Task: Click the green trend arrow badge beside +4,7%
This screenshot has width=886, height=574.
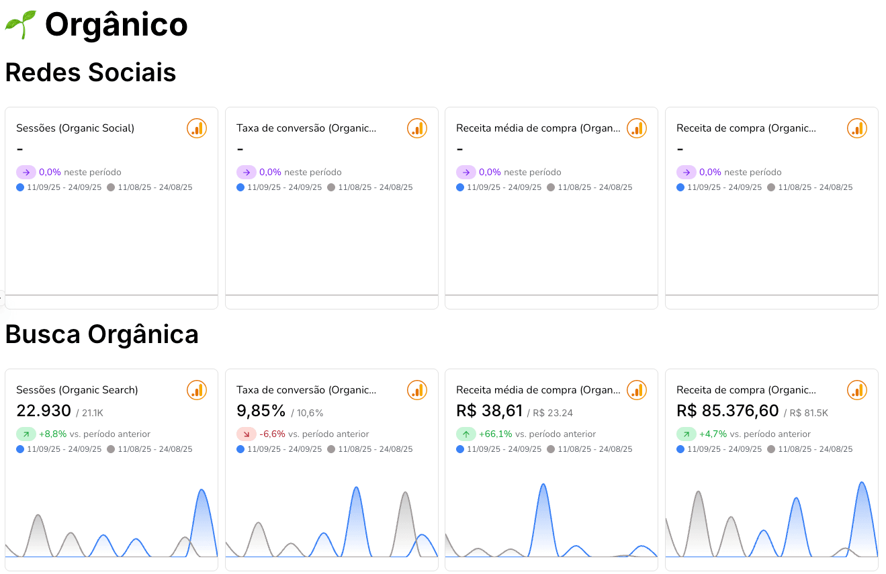Action: [x=686, y=434]
